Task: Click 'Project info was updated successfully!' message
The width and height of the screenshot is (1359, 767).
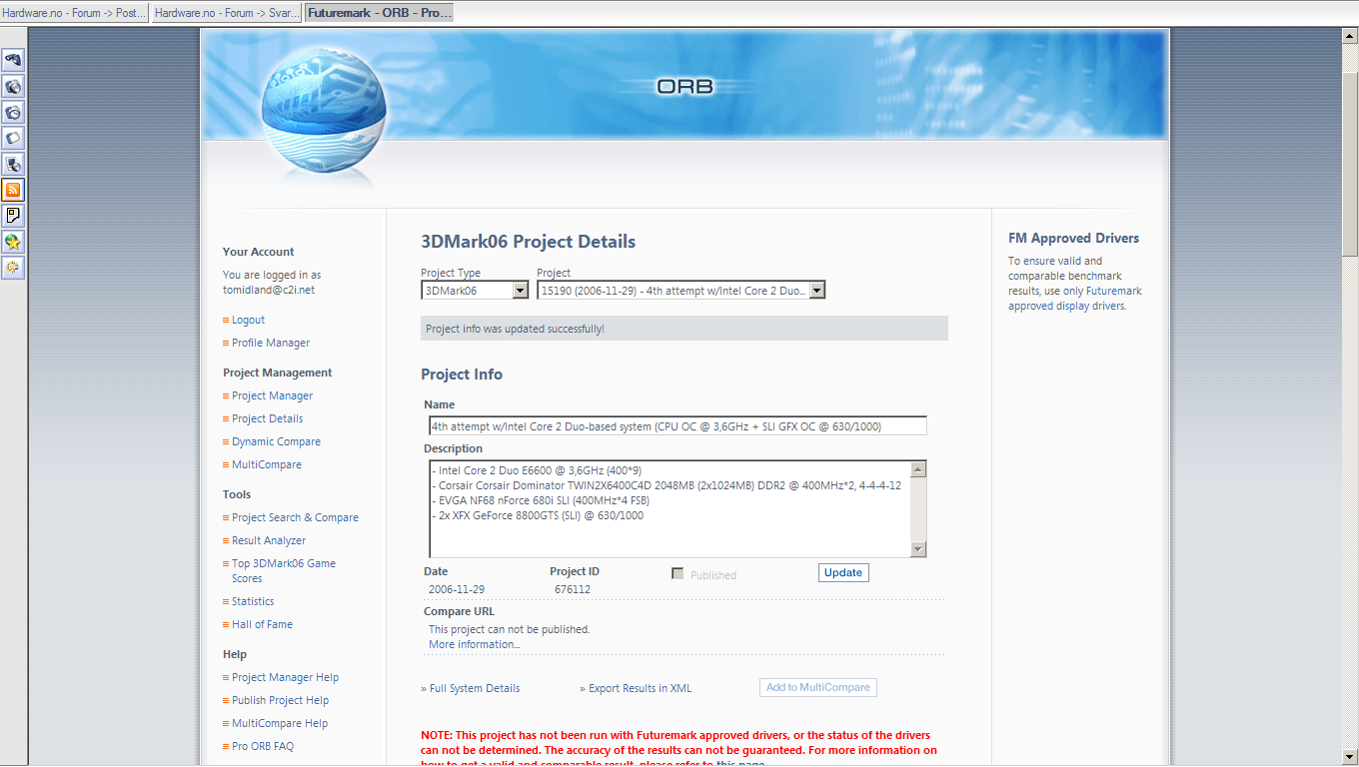Action: [515, 329]
